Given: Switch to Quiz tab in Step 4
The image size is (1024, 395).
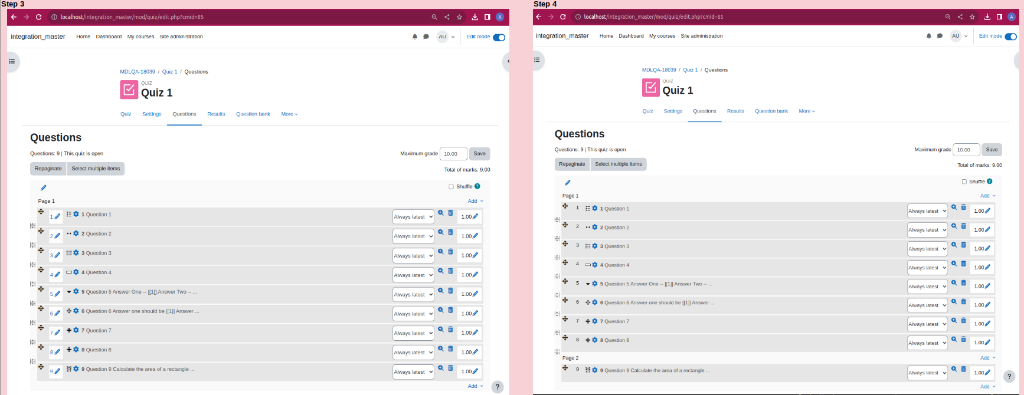Looking at the screenshot, I should [x=647, y=111].
